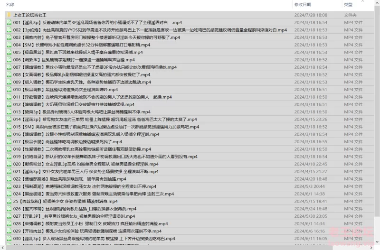Click the MP4 file icon for item 005
This screenshot has height=250, width=380.
coord(9,52)
